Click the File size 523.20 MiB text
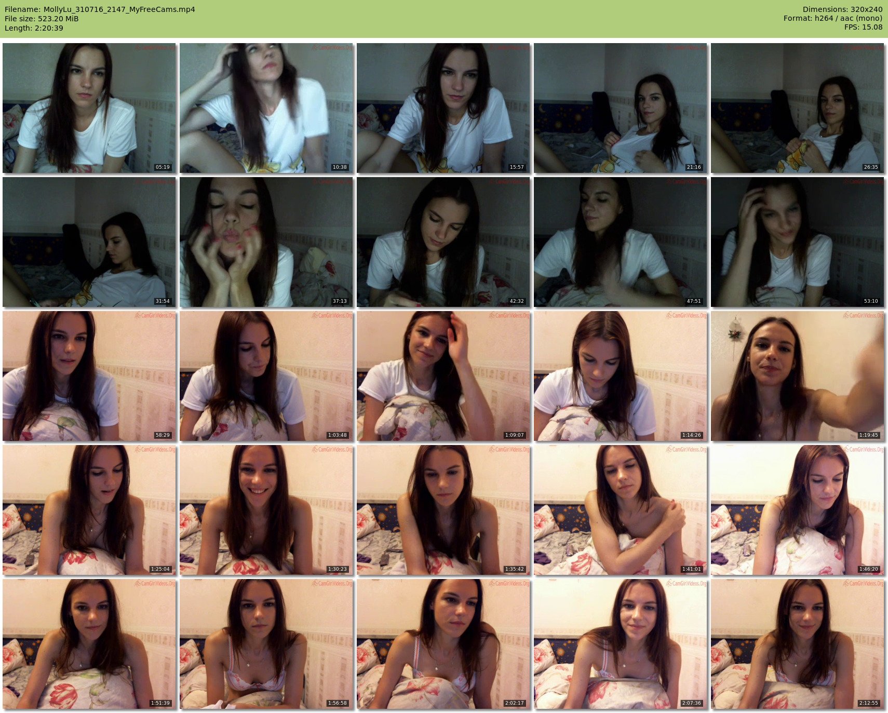Screen dimensions: 888x713 click(42, 19)
